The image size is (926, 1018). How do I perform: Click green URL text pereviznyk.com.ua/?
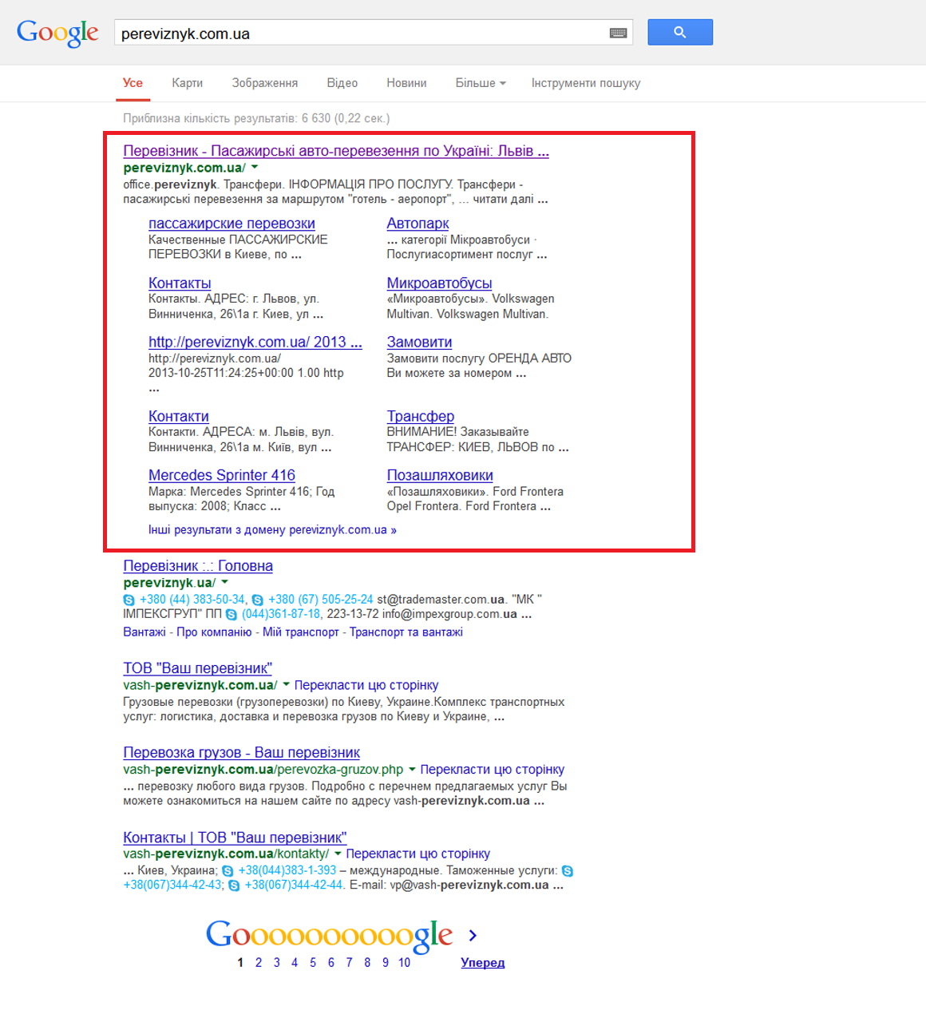click(x=184, y=168)
